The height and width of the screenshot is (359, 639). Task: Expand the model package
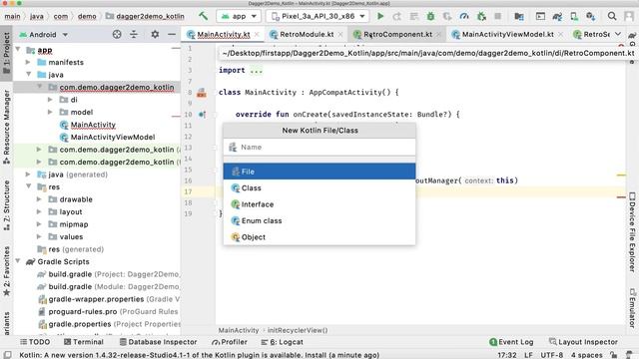[x=50, y=112]
